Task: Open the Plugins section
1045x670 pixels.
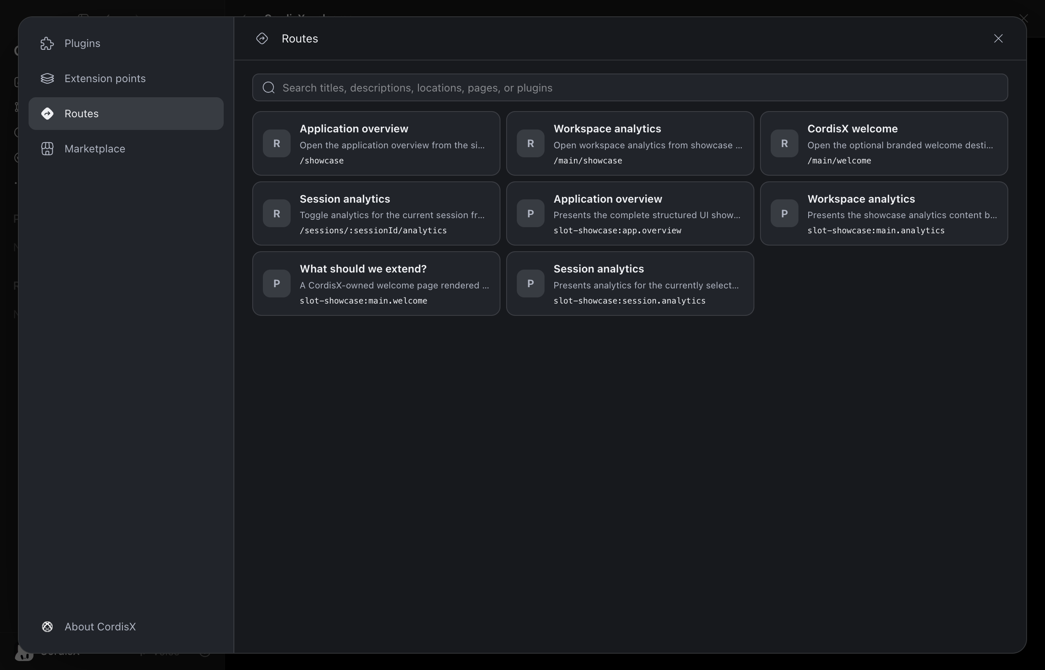Action: point(126,43)
